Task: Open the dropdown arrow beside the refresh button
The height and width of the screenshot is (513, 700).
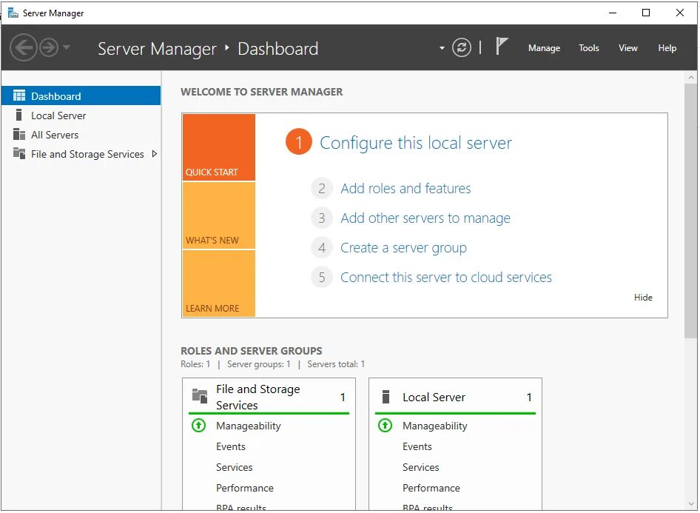Action: point(442,48)
